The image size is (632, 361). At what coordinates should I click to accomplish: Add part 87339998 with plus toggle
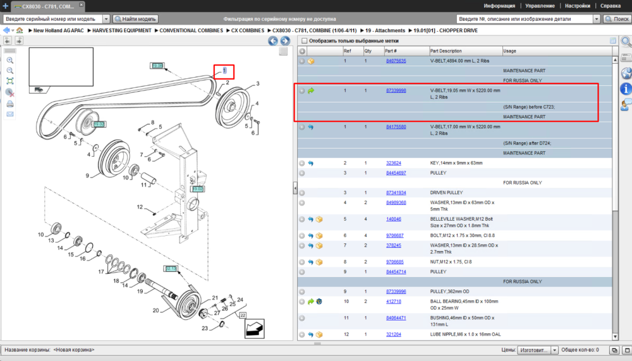pos(302,91)
